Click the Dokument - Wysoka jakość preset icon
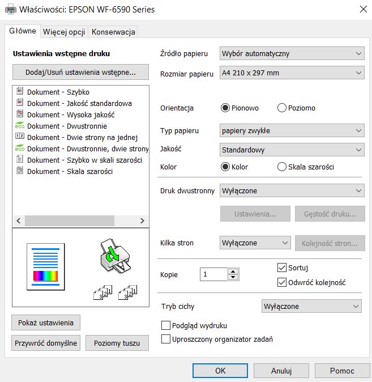The image size is (372, 382). pyautogui.click(x=20, y=113)
